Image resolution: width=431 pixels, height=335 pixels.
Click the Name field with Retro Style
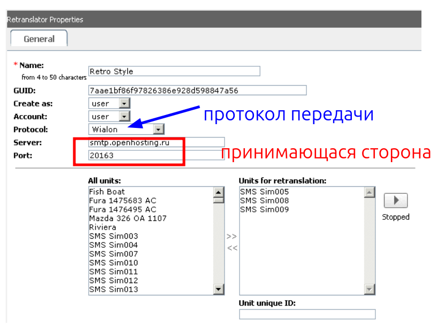[174, 71]
